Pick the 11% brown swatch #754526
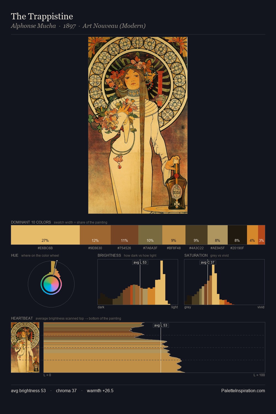This screenshot has width=276, height=414. click(124, 235)
